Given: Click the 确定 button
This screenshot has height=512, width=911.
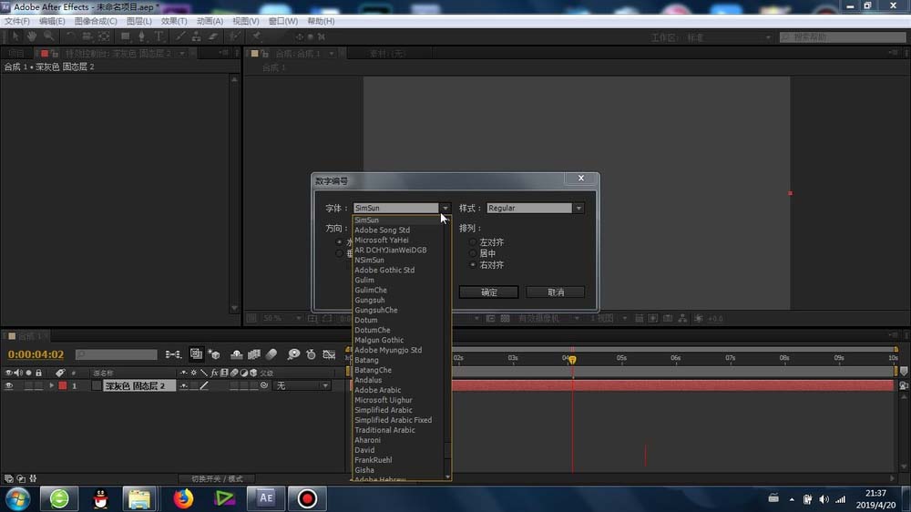Looking at the screenshot, I should (x=488, y=292).
